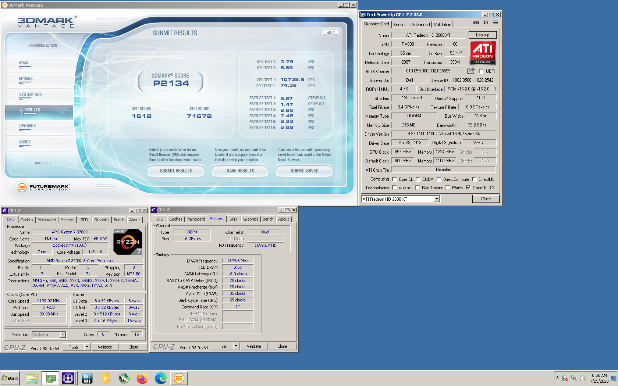Screen dimensions: 618x386
Task: Click Submit Saved button
Action: pos(305,171)
